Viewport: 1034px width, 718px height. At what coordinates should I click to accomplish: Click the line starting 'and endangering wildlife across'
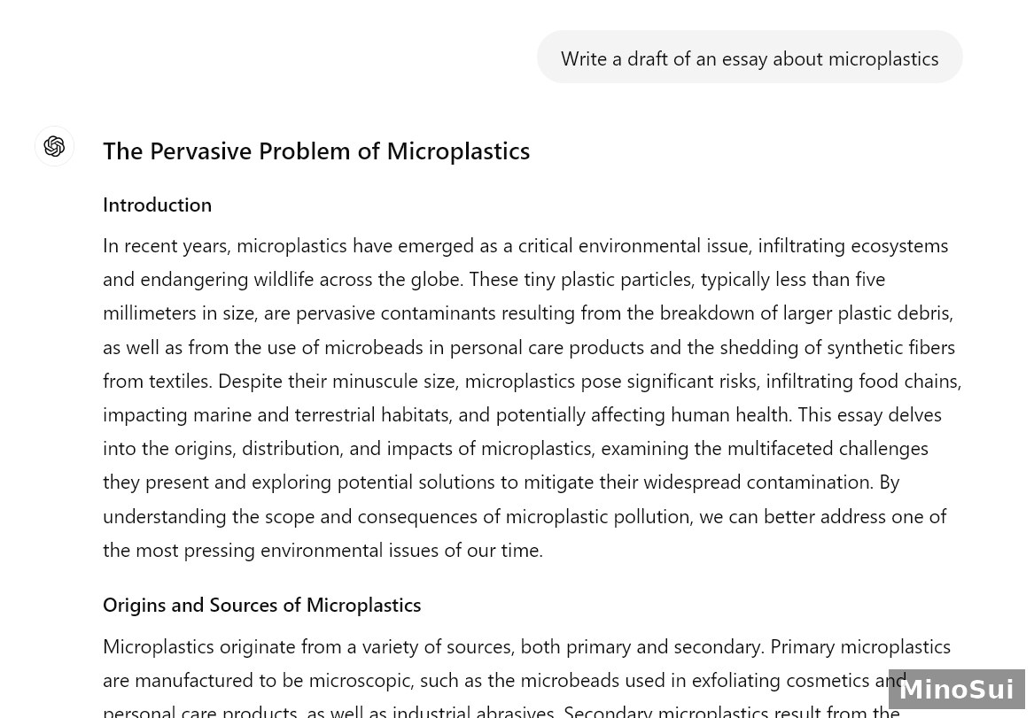click(494, 279)
